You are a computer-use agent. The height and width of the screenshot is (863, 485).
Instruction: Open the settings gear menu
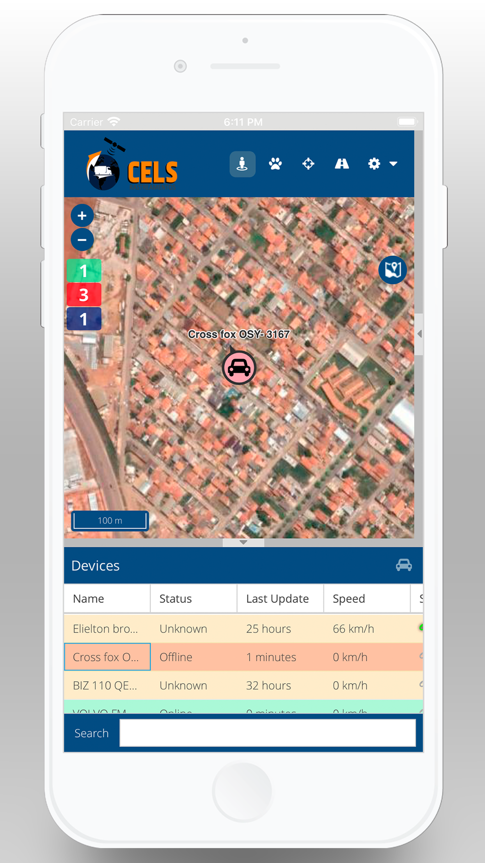[x=374, y=164]
